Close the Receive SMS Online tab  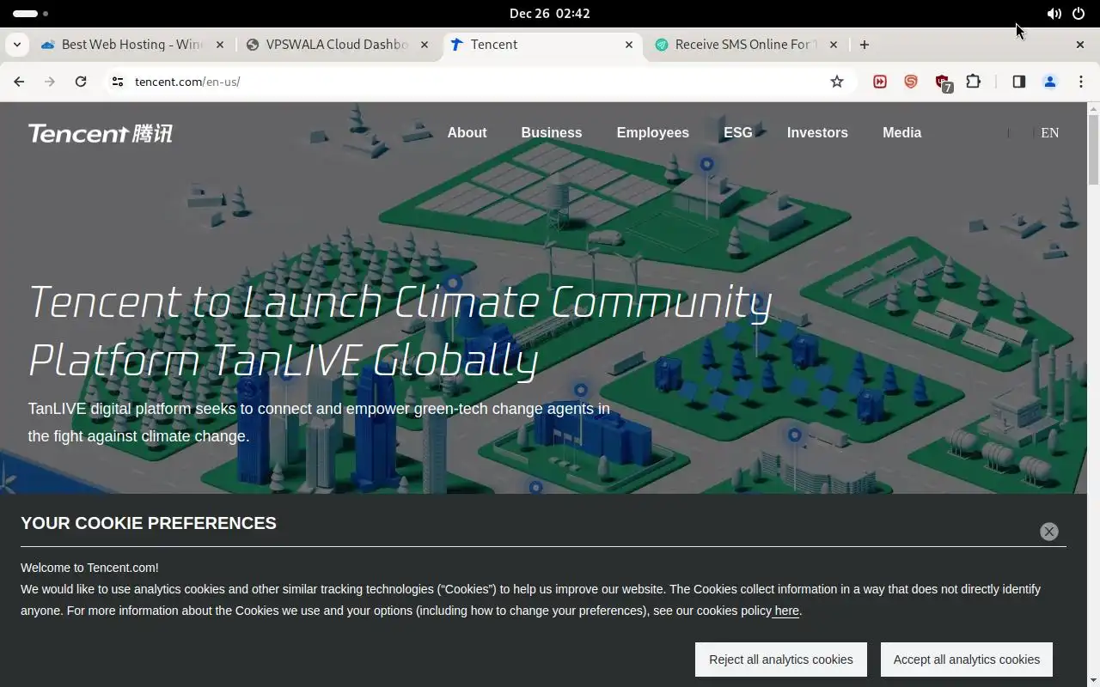click(834, 45)
